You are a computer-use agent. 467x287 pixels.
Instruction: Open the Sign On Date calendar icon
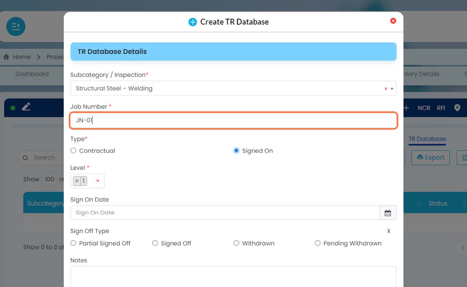click(x=387, y=213)
